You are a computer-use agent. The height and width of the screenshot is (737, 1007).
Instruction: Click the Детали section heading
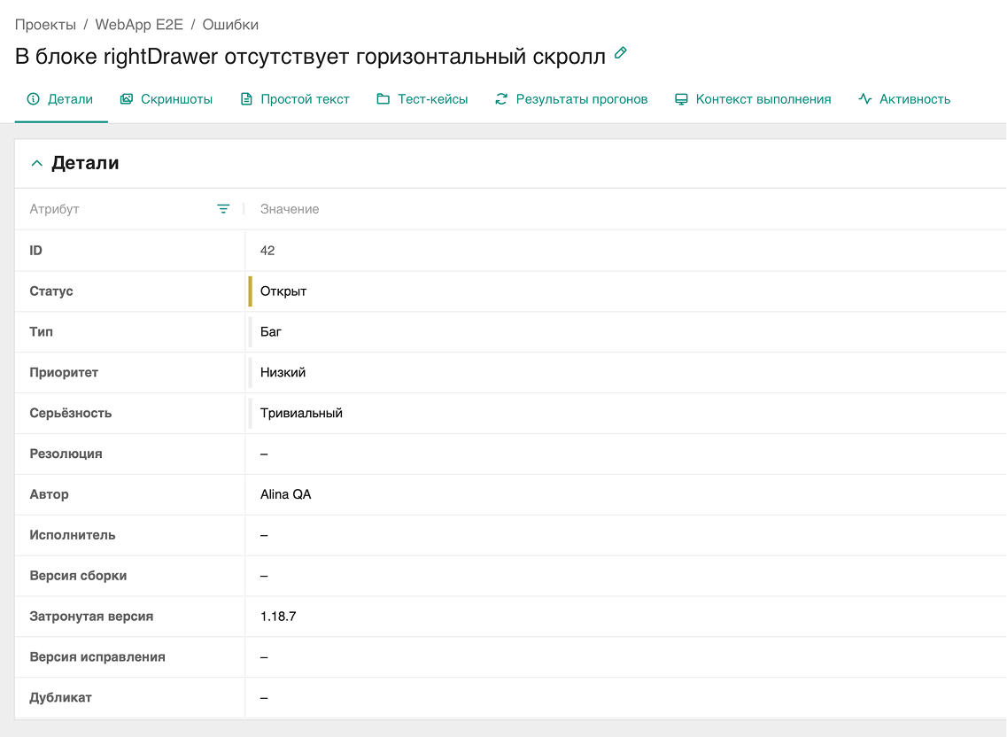click(85, 163)
